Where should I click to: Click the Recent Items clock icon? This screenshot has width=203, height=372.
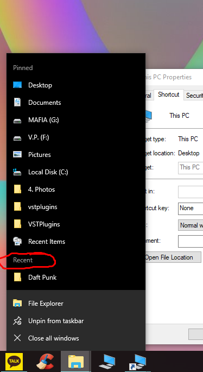pyautogui.click(x=17, y=241)
